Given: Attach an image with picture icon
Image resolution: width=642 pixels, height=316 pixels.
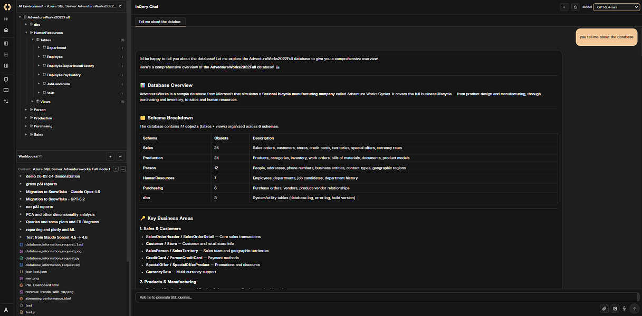Looking at the screenshot, I should [615, 309].
